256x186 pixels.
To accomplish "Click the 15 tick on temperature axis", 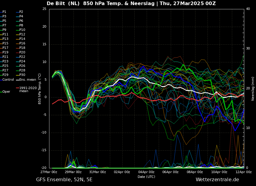I will pyautogui.click(x=44, y=44).
